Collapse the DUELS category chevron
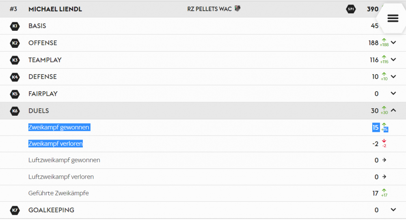This screenshot has height=220, width=406. (393, 110)
